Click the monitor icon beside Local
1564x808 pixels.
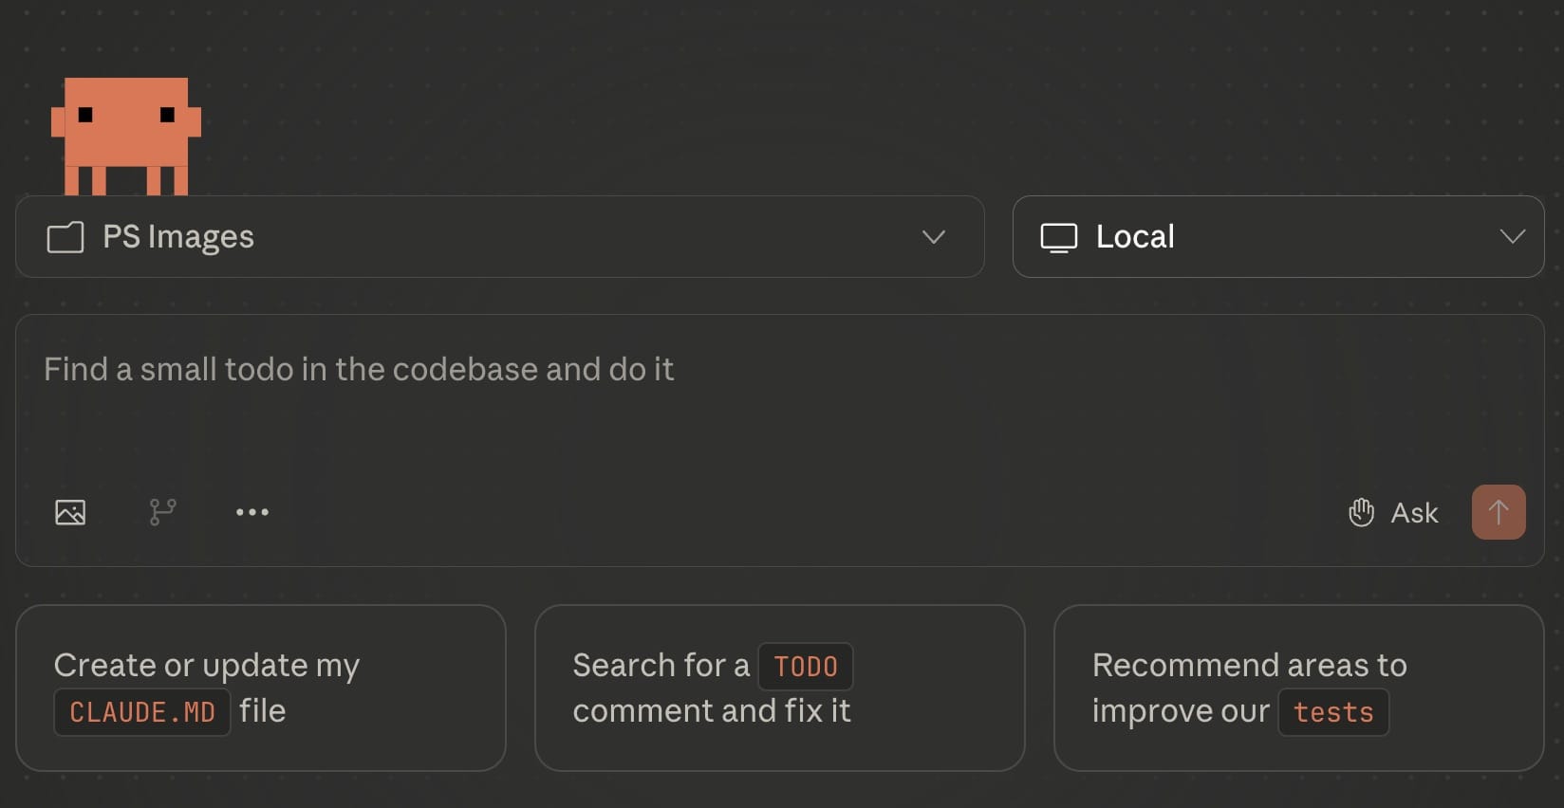[x=1059, y=237]
